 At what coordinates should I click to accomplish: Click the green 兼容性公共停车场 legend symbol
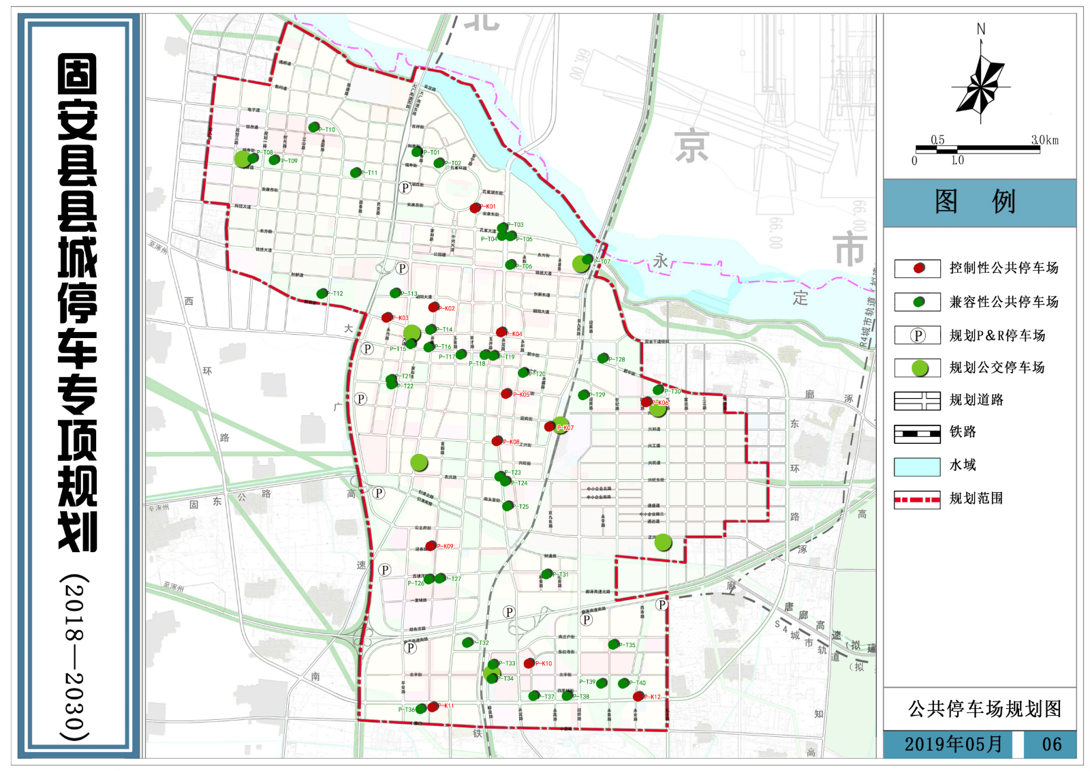tap(918, 301)
